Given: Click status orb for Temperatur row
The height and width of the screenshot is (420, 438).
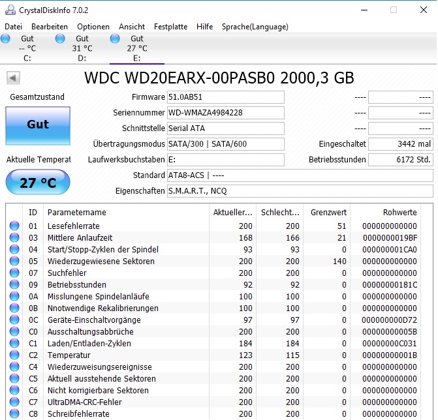Looking at the screenshot, I should pos(14,354).
